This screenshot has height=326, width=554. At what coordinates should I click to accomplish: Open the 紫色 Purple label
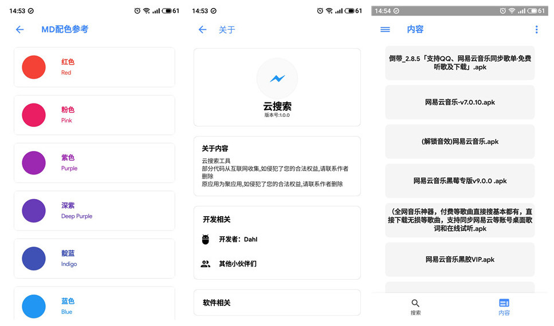click(69, 162)
